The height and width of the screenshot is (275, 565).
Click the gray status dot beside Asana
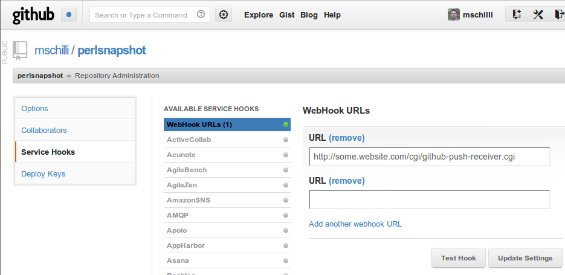tap(286, 260)
